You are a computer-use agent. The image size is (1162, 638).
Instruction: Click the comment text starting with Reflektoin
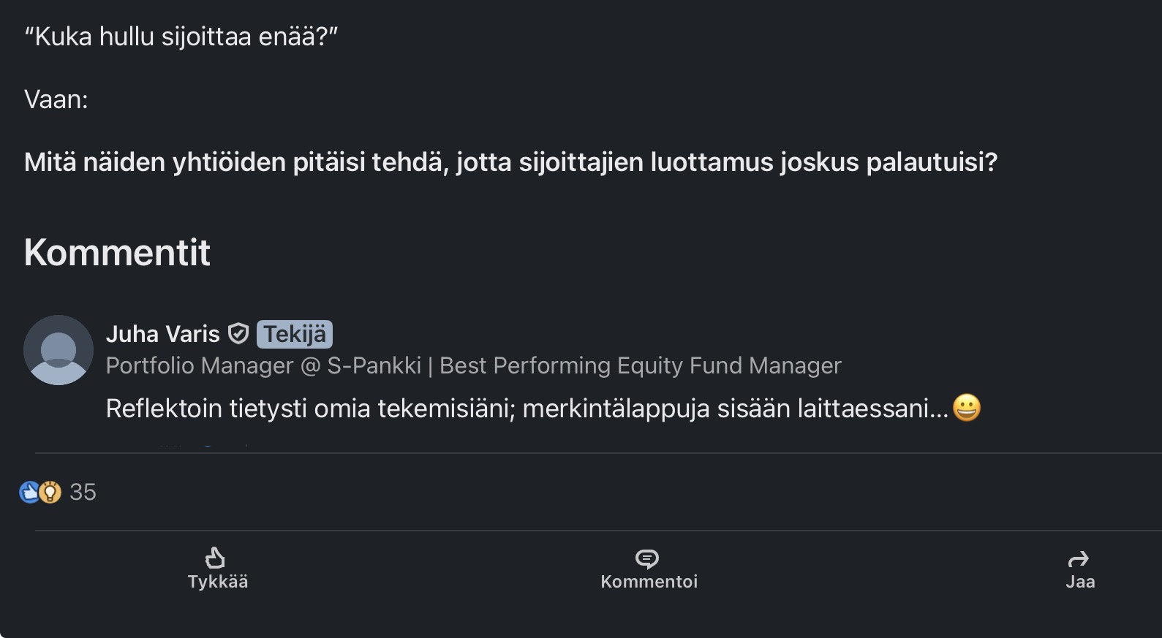527,409
